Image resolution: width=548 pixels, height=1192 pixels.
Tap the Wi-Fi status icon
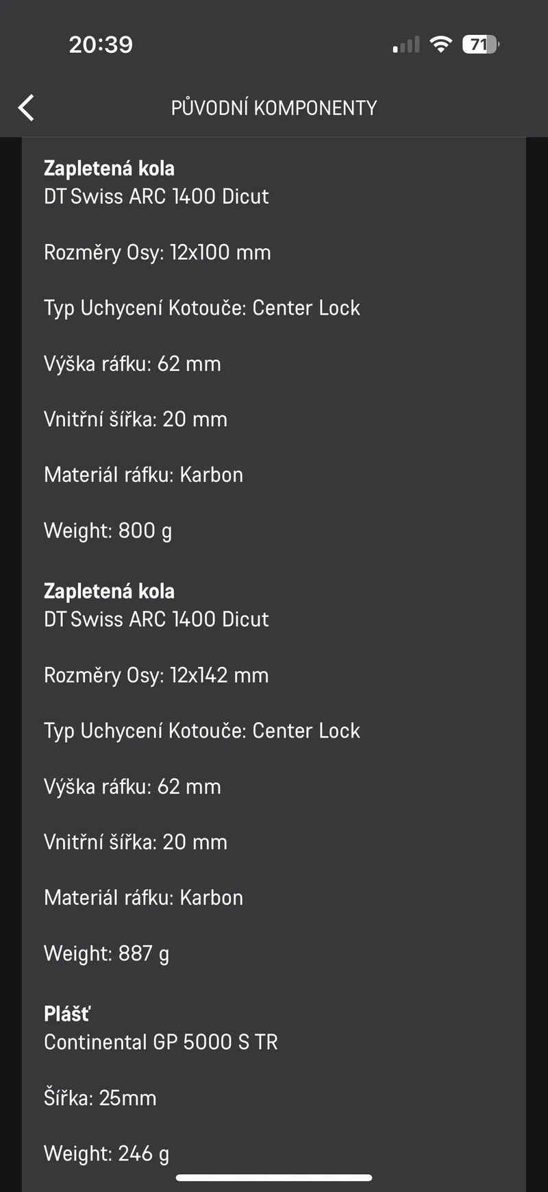click(x=440, y=45)
